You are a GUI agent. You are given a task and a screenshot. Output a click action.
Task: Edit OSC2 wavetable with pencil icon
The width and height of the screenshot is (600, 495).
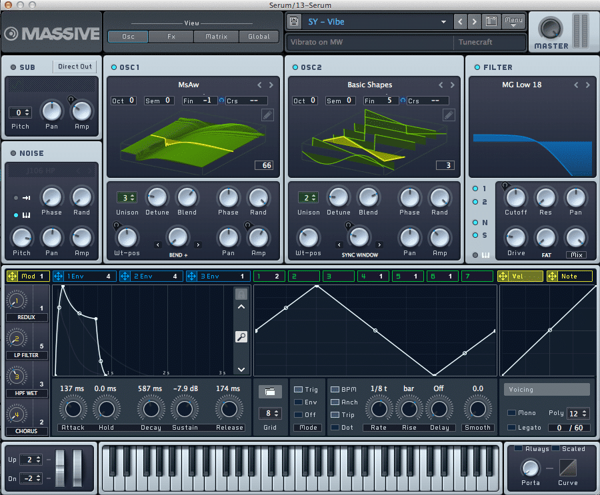point(449,115)
